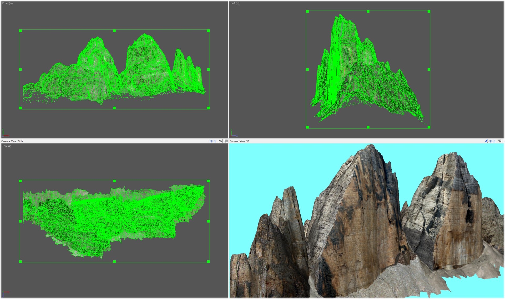Click the swoosh view icon in the 3D toolbar

[500, 141]
